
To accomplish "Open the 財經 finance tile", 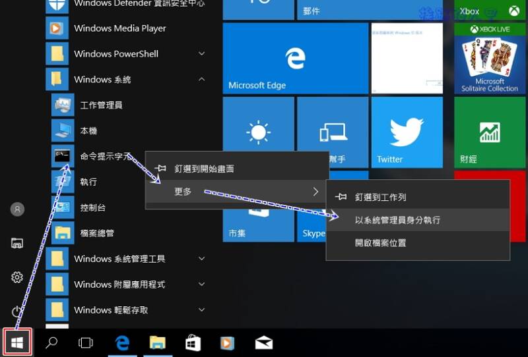I will coord(490,132).
